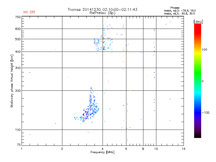Click the x-axis tick label 6

(x=126, y=149)
